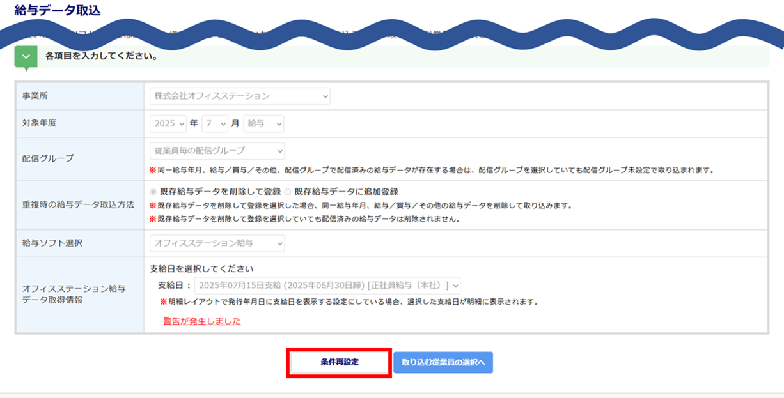Select 既存給与データを削除して登録 radio button
Image resolution: width=784 pixels, height=398 pixels.
tap(153, 192)
